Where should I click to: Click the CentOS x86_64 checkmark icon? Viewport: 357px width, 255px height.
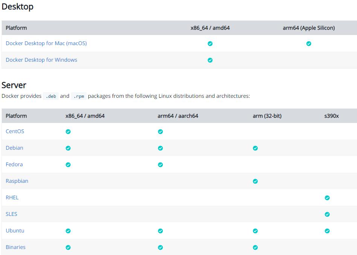[68, 131]
